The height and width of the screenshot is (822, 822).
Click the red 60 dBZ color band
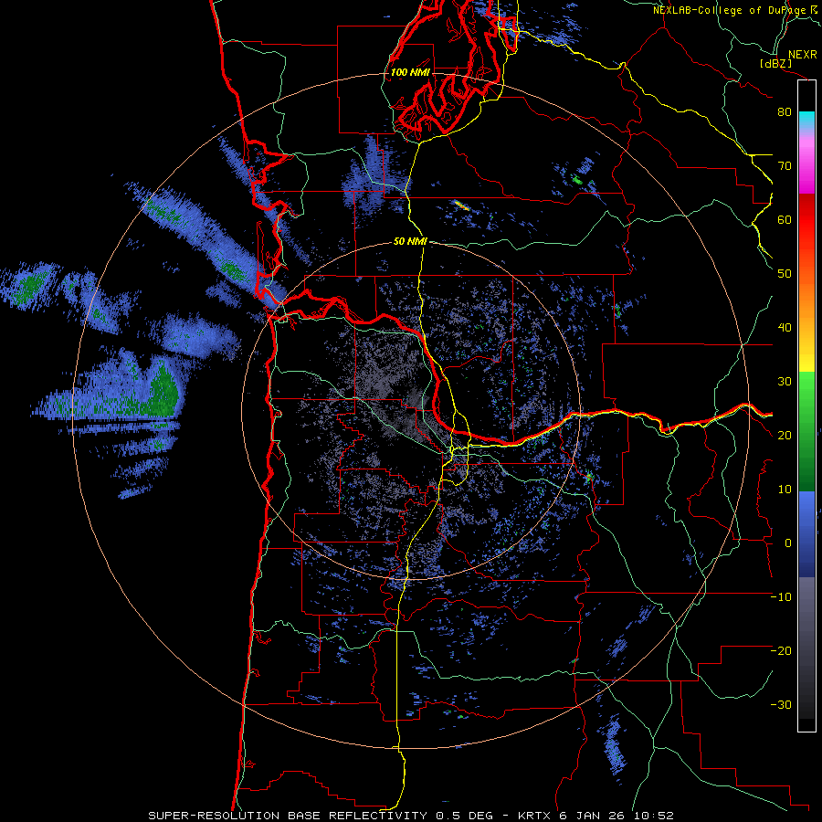tap(806, 219)
